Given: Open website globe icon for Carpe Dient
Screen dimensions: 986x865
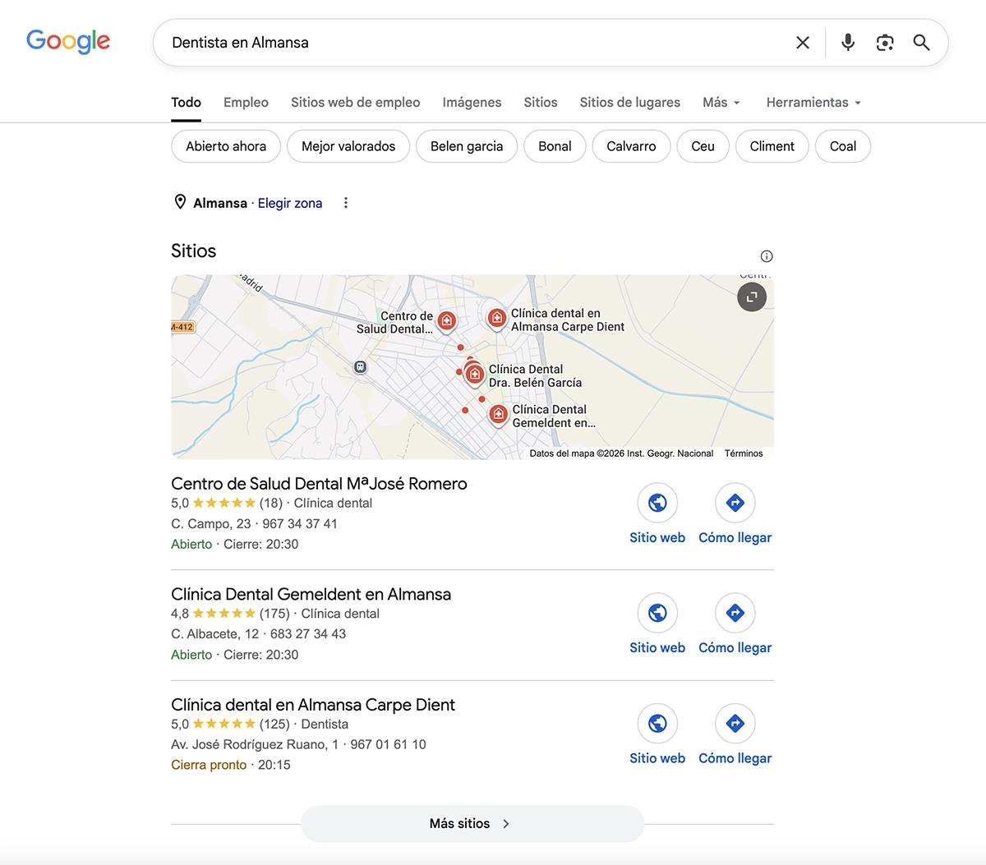Looking at the screenshot, I should 657,724.
